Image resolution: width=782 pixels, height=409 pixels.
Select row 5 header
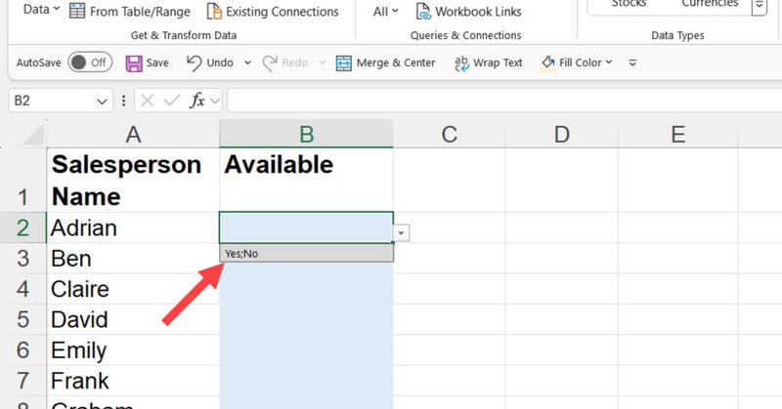coord(22,319)
